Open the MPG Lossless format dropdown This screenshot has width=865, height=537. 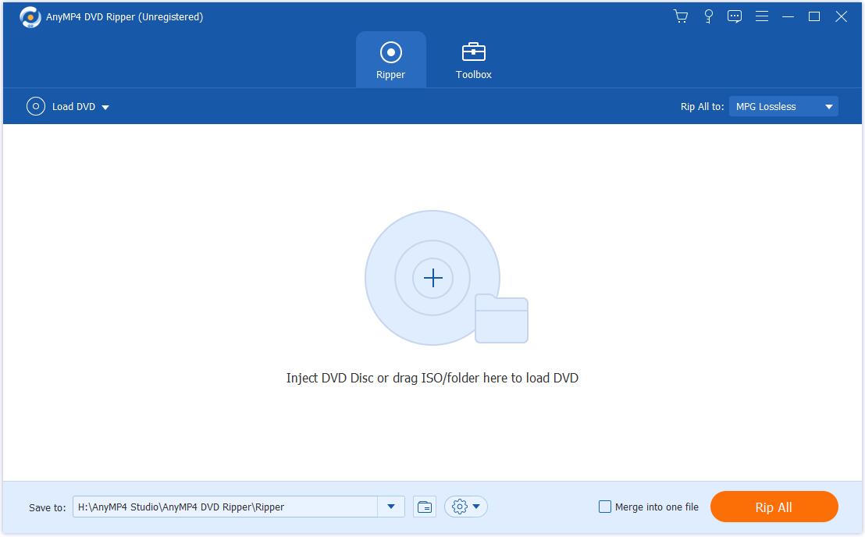pyautogui.click(x=783, y=107)
